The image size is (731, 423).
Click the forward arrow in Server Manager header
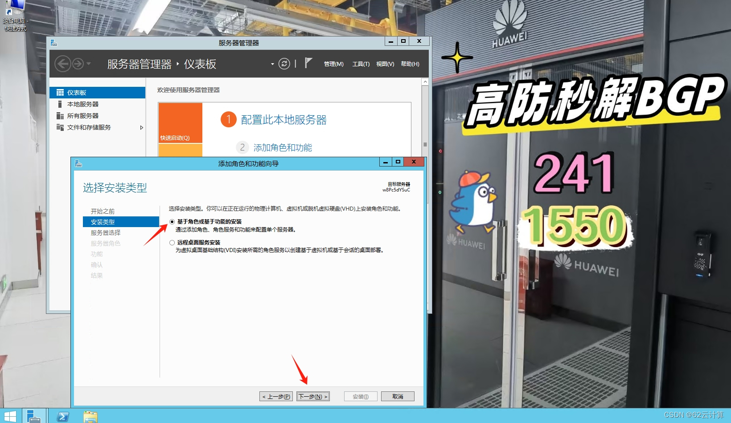click(x=78, y=64)
